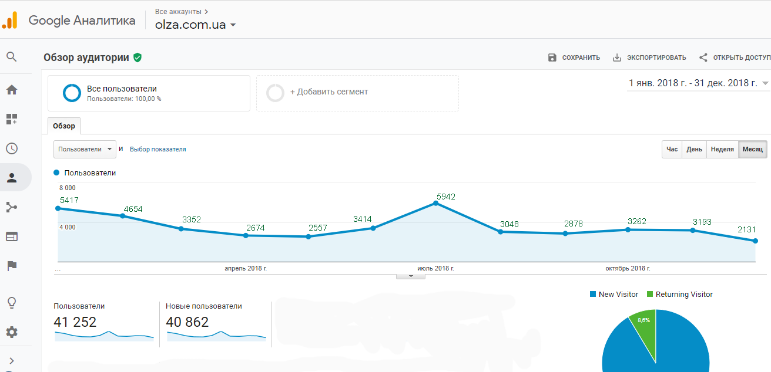Screen dimensions: 771x372
Task: Click СОХРАНИТЬ to save the report
Action: (x=581, y=58)
